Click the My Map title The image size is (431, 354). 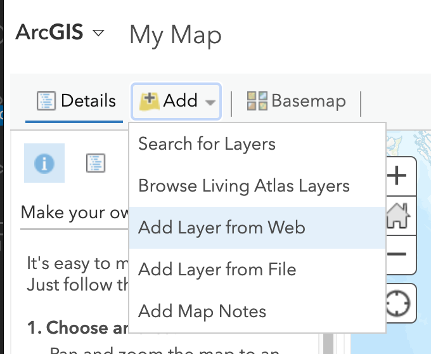176,36
